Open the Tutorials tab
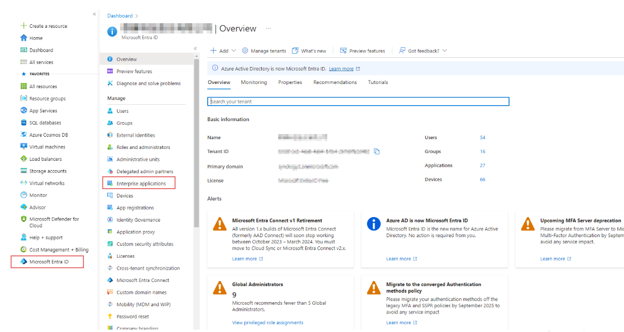Viewport: 624px width, 332px height. click(378, 82)
